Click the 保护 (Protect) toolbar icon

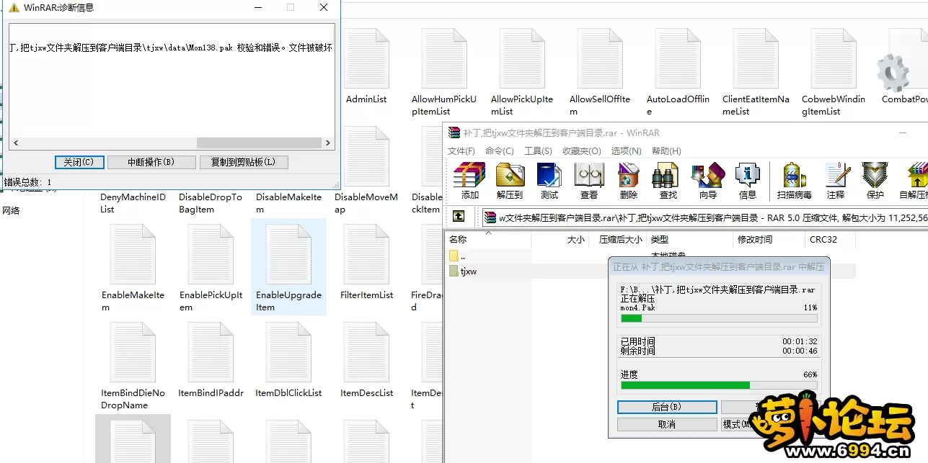[x=875, y=180]
